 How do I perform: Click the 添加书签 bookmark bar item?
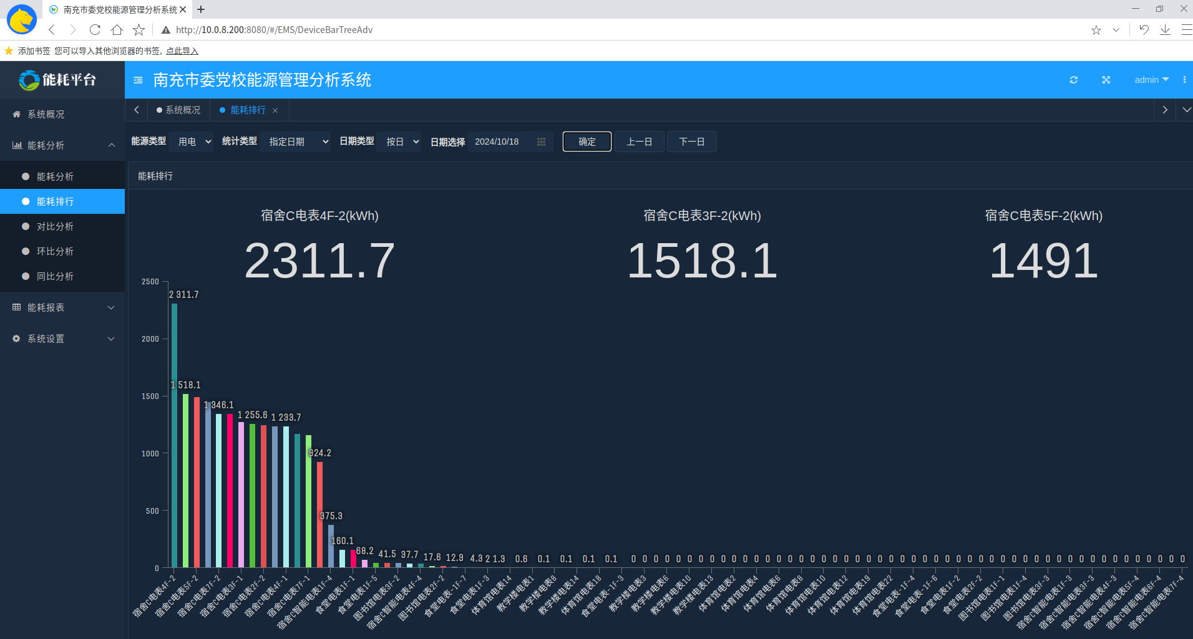(x=34, y=51)
